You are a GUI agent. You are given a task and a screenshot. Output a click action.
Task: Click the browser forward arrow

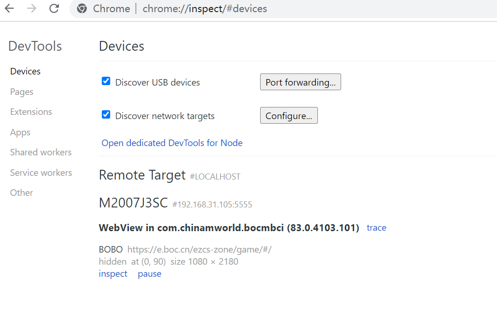point(32,8)
